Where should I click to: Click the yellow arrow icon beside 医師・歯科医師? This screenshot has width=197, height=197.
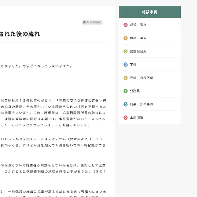click(126, 78)
